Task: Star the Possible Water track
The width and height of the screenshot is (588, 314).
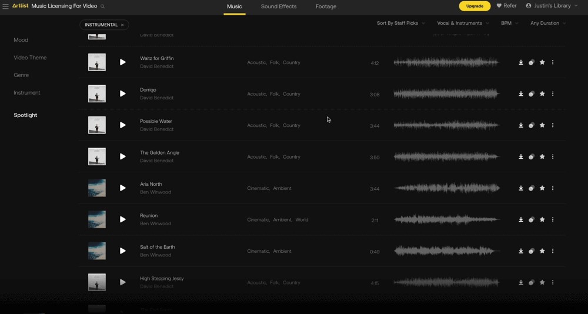Action: (x=542, y=125)
